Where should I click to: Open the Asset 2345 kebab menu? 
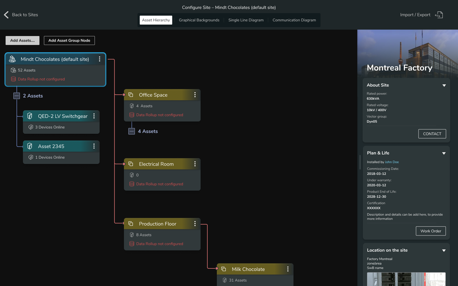[x=94, y=146]
